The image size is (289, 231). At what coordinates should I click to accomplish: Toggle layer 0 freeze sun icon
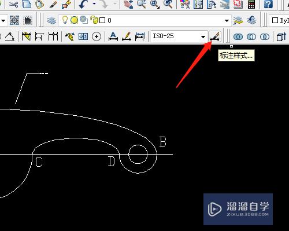pyautogui.click(x=74, y=20)
